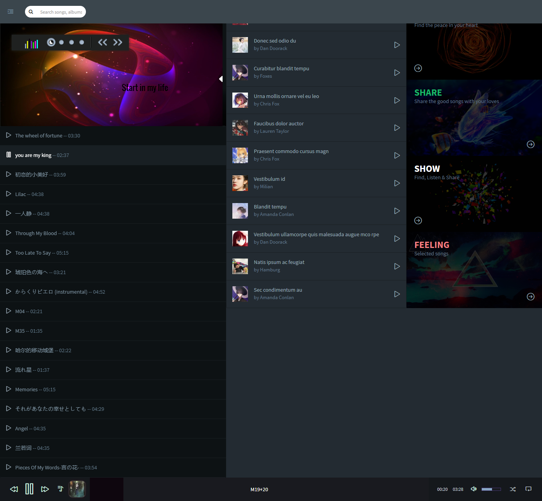Open the FEELING selected songs card arrow
The height and width of the screenshot is (501, 542).
coord(530,296)
